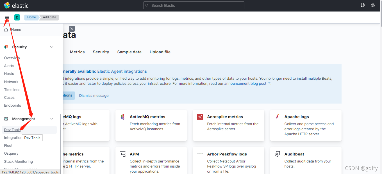Click inside the Search Elastic field

(194, 5)
